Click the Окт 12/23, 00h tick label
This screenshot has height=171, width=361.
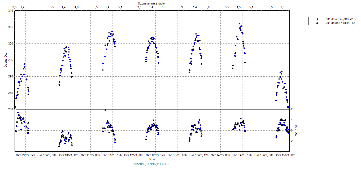(134, 155)
